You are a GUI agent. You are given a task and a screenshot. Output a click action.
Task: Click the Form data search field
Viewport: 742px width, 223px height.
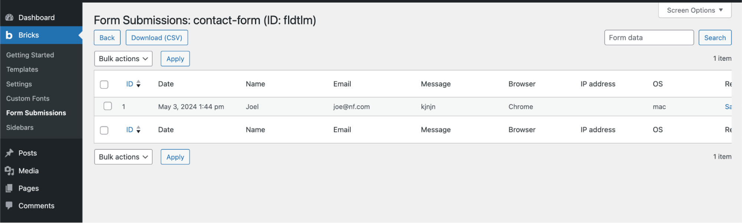648,38
